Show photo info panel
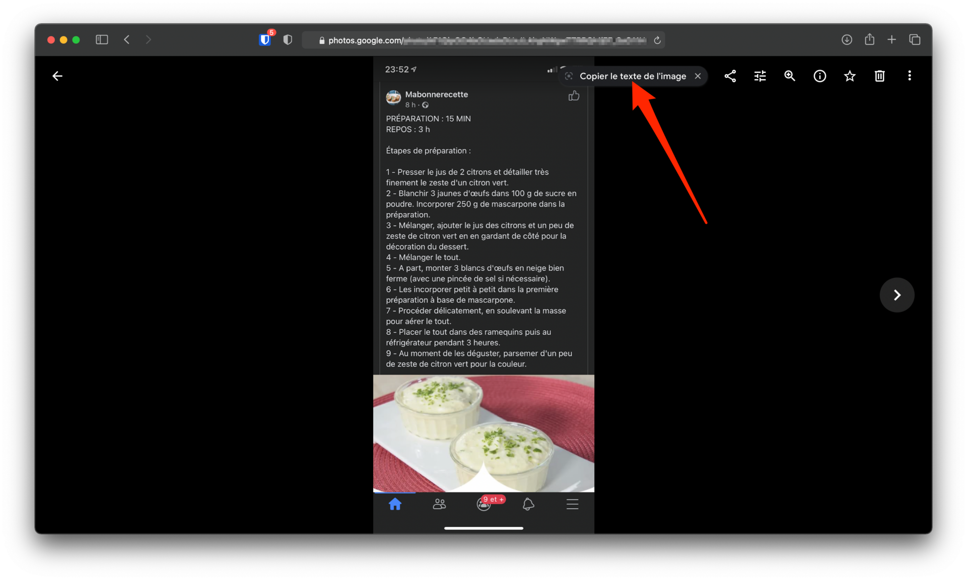This screenshot has width=967, height=580. (819, 76)
